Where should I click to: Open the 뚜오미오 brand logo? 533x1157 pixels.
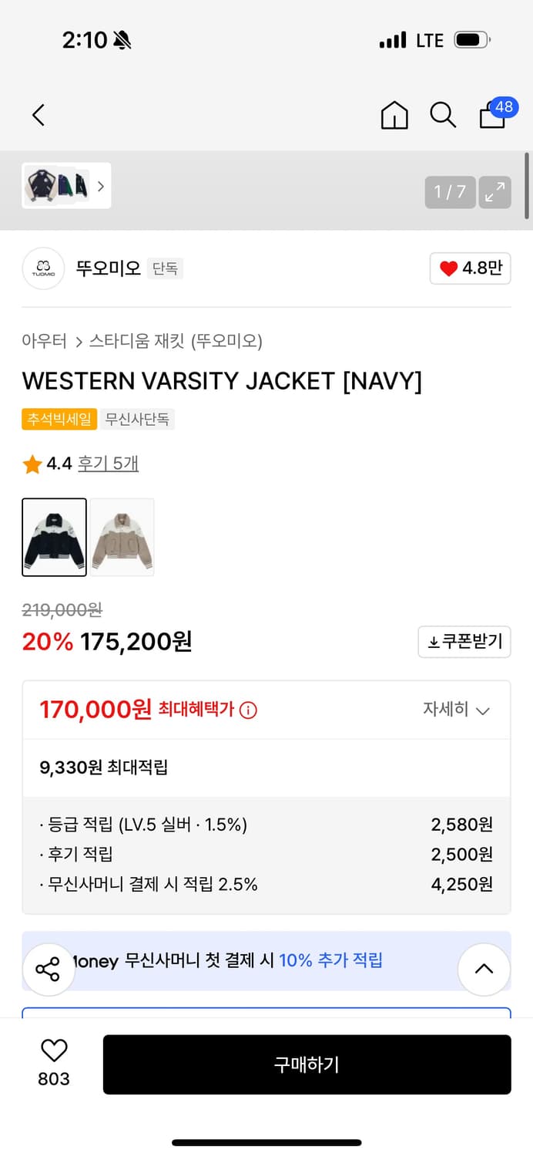tap(43, 268)
